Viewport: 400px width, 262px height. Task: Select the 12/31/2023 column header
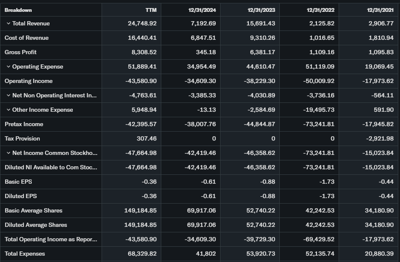pyautogui.click(x=261, y=10)
